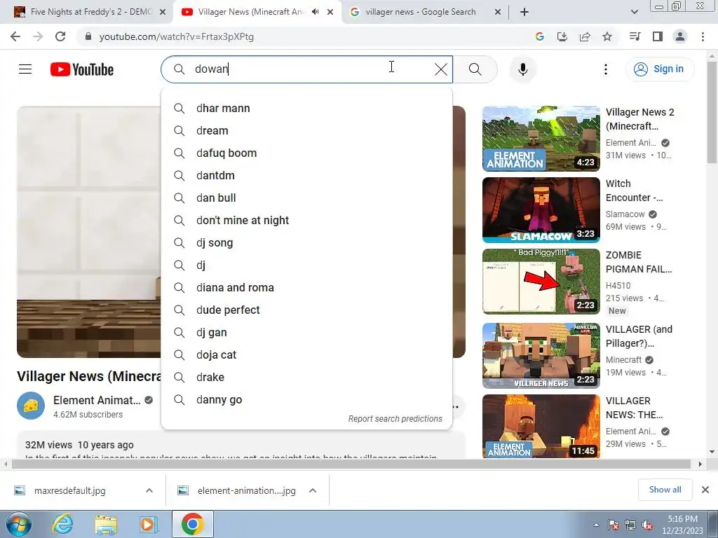718x538 pixels.
Task: Open the VILLAGER (and Pillager?) video title
Action: pyautogui.click(x=639, y=336)
